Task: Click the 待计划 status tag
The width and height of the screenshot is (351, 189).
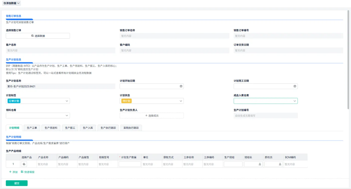Action: (126, 101)
